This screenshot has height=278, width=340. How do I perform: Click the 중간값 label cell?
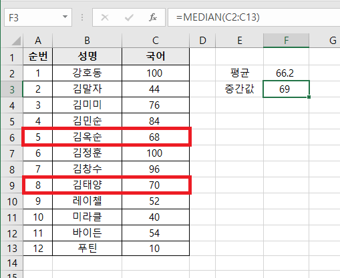tap(239, 89)
